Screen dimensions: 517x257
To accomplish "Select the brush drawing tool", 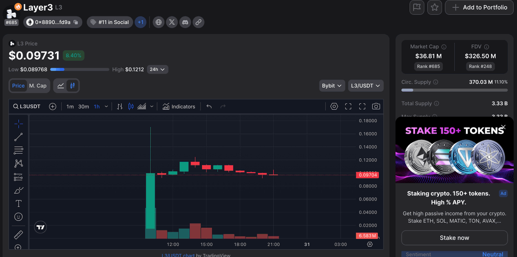I will [x=19, y=190].
